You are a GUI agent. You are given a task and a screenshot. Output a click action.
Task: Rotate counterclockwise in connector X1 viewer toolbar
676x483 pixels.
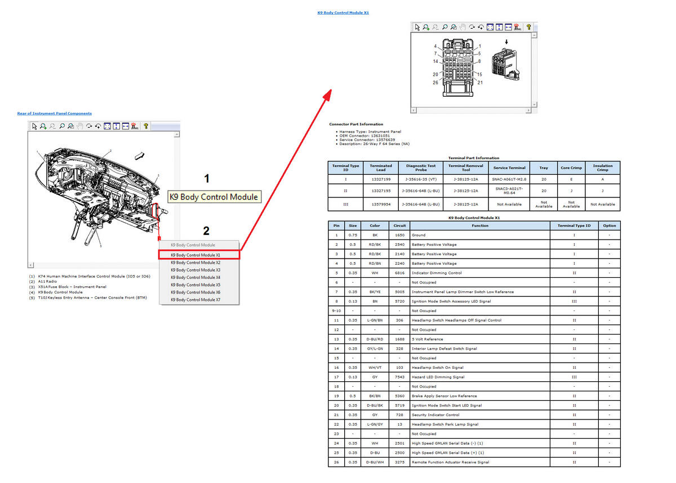click(481, 27)
